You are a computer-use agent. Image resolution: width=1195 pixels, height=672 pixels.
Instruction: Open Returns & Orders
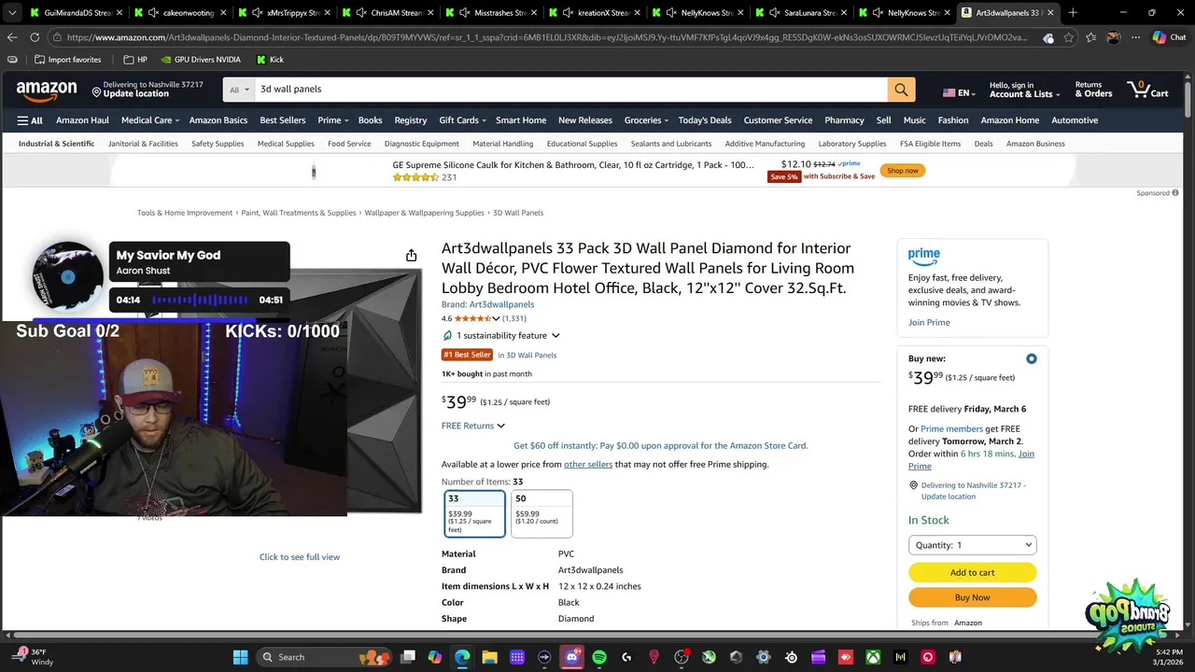coord(1093,90)
